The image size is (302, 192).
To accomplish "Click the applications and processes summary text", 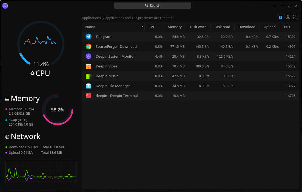I will click(x=128, y=18).
